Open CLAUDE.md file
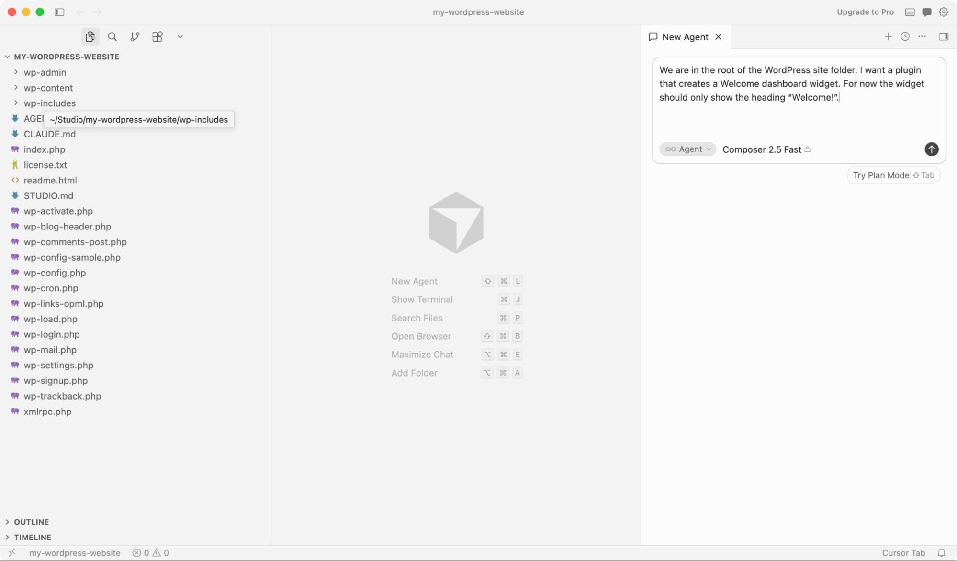The width and height of the screenshot is (957, 561). (135, 134)
